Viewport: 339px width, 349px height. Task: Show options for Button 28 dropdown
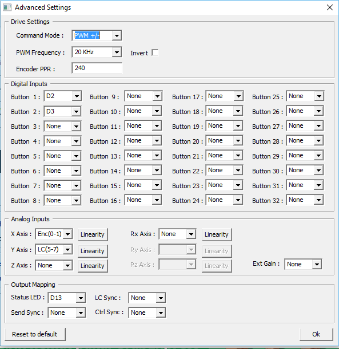[305, 141]
